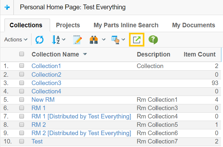Switch to the Projects tab
The width and height of the screenshot is (223, 147).
click(x=68, y=25)
